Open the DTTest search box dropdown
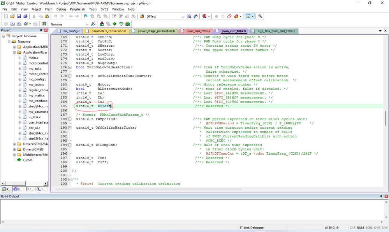Screen dimensions: 389x232 (x=183, y=17)
